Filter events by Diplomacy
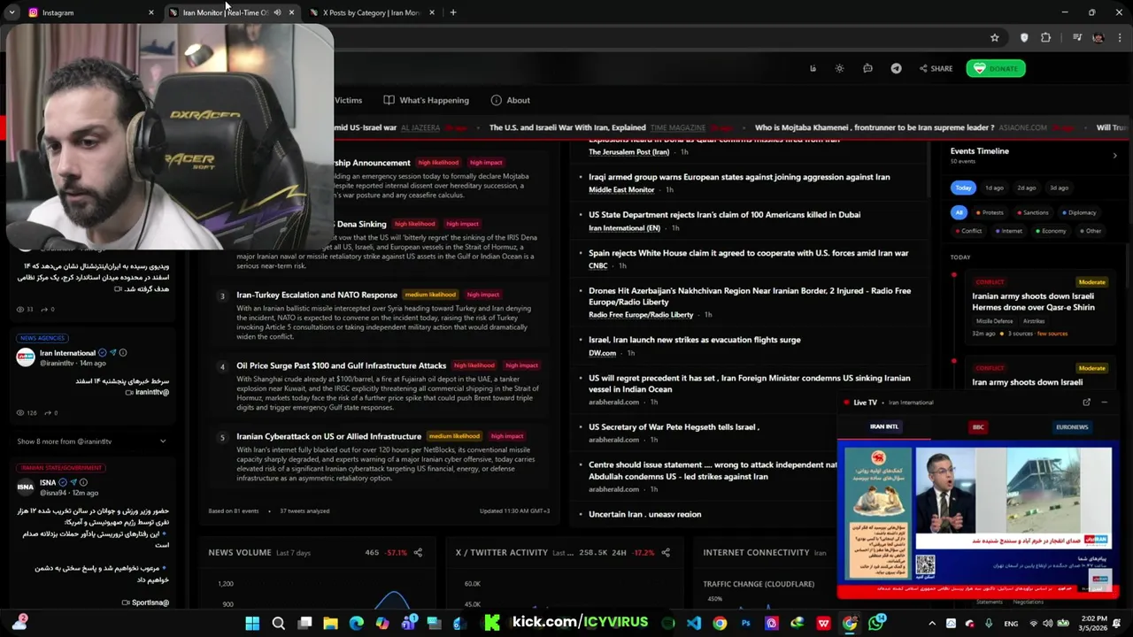The width and height of the screenshot is (1133, 637). pos(1078,212)
